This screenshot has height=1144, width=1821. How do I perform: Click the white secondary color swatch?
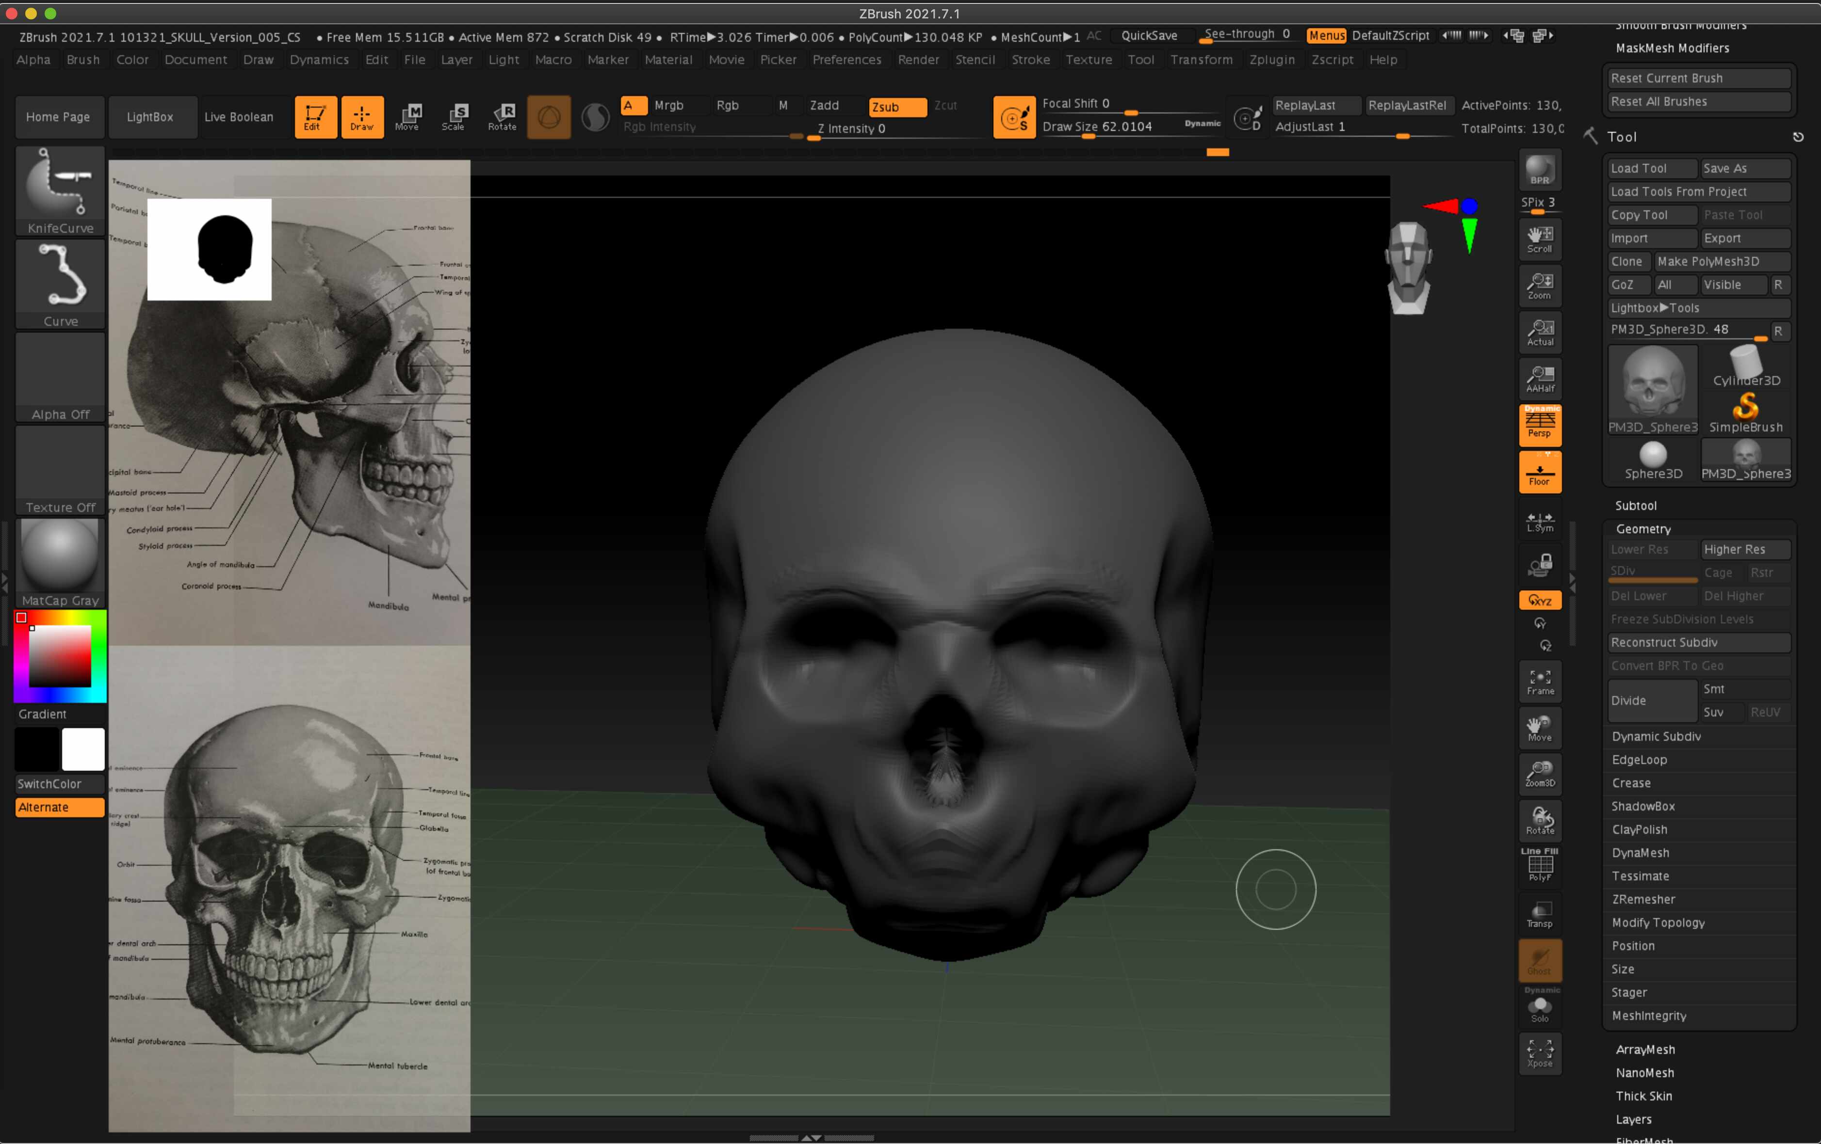[x=83, y=749]
